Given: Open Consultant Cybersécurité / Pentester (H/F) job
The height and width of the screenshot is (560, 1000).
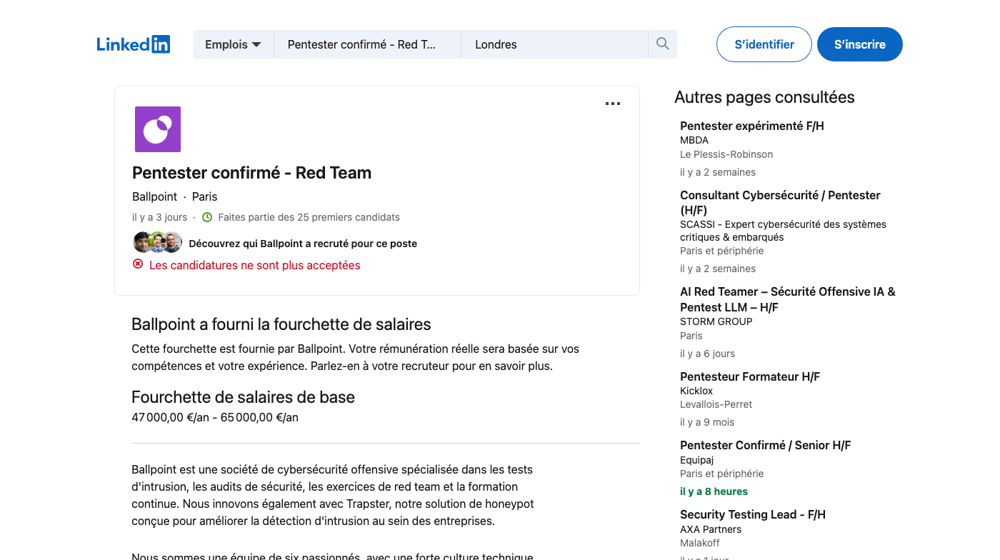Looking at the screenshot, I should coord(780,202).
